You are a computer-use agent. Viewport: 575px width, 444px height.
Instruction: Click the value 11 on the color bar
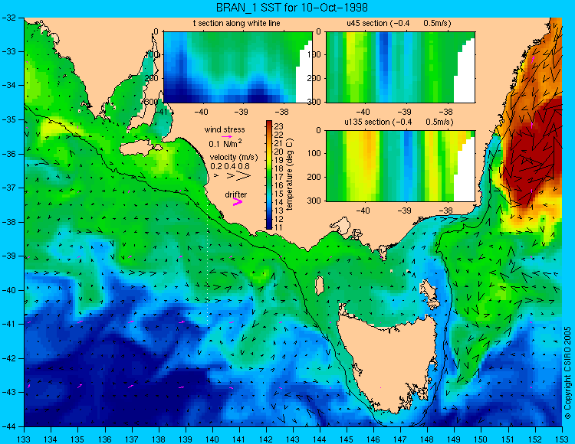(279, 227)
